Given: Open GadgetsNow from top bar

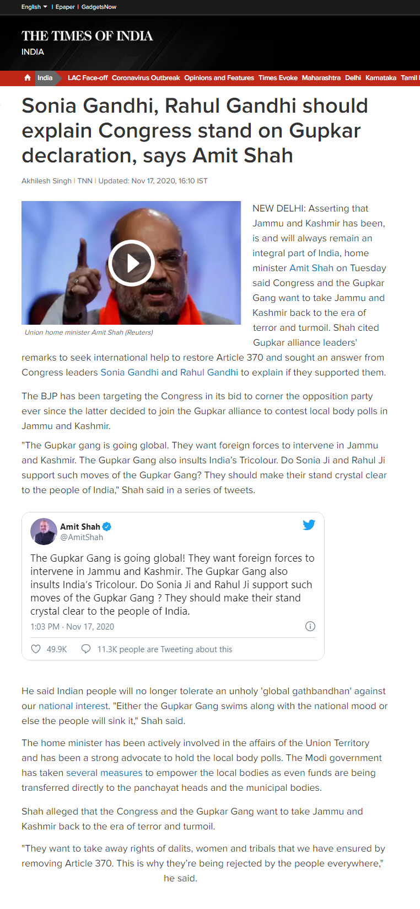Looking at the screenshot, I should (x=99, y=7).
